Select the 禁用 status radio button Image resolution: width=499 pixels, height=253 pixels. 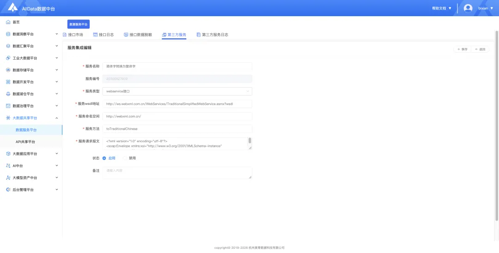coord(125,158)
